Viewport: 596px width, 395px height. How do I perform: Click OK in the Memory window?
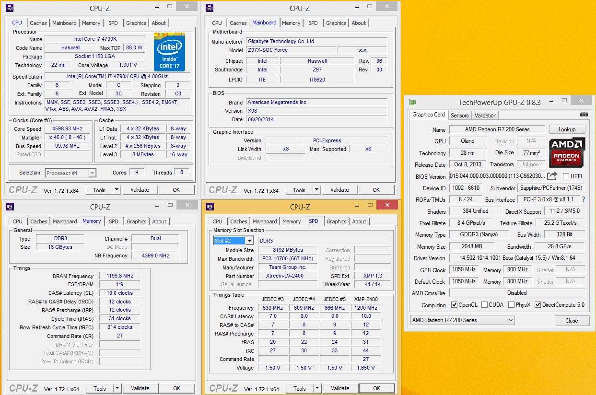[x=177, y=388]
